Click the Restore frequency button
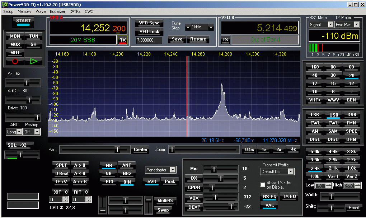The width and height of the screenshot is (366, 218). click(x=198, y=39)
